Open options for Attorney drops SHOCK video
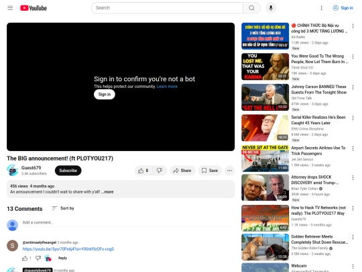The width and height of the screenshot is (362, 272). click(353, 177)
